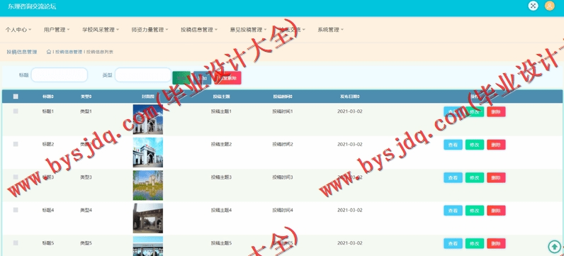Click 修改 button for 标题1 row
Viewport: 564px width, 256px height.
tap(475, 111)
